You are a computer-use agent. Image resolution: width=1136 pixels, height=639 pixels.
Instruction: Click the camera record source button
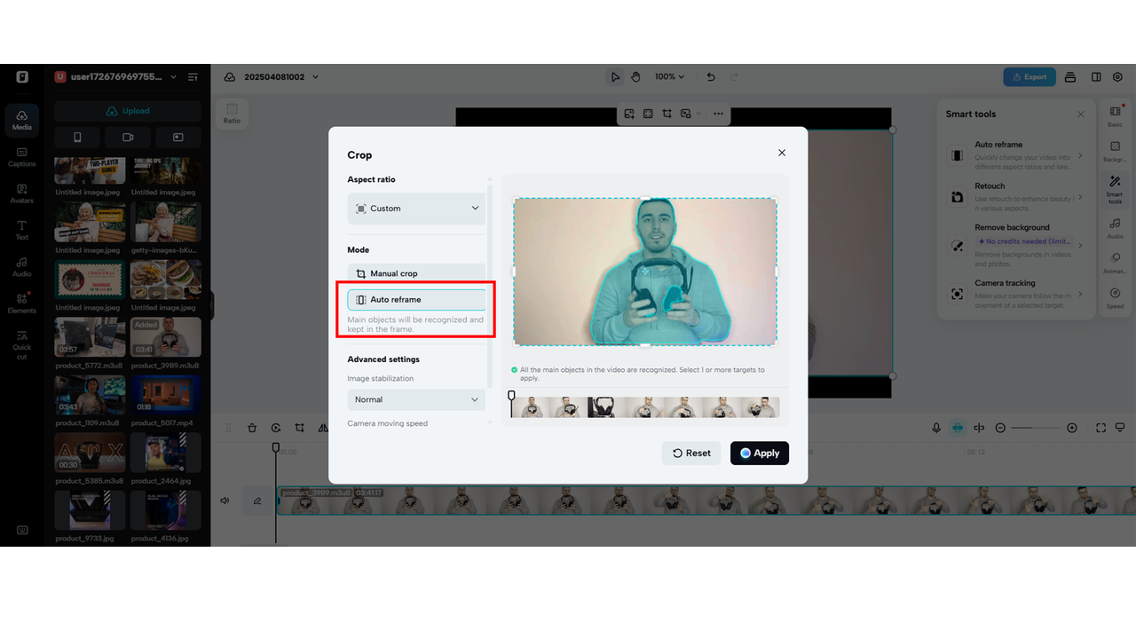(x=128, y=137)
